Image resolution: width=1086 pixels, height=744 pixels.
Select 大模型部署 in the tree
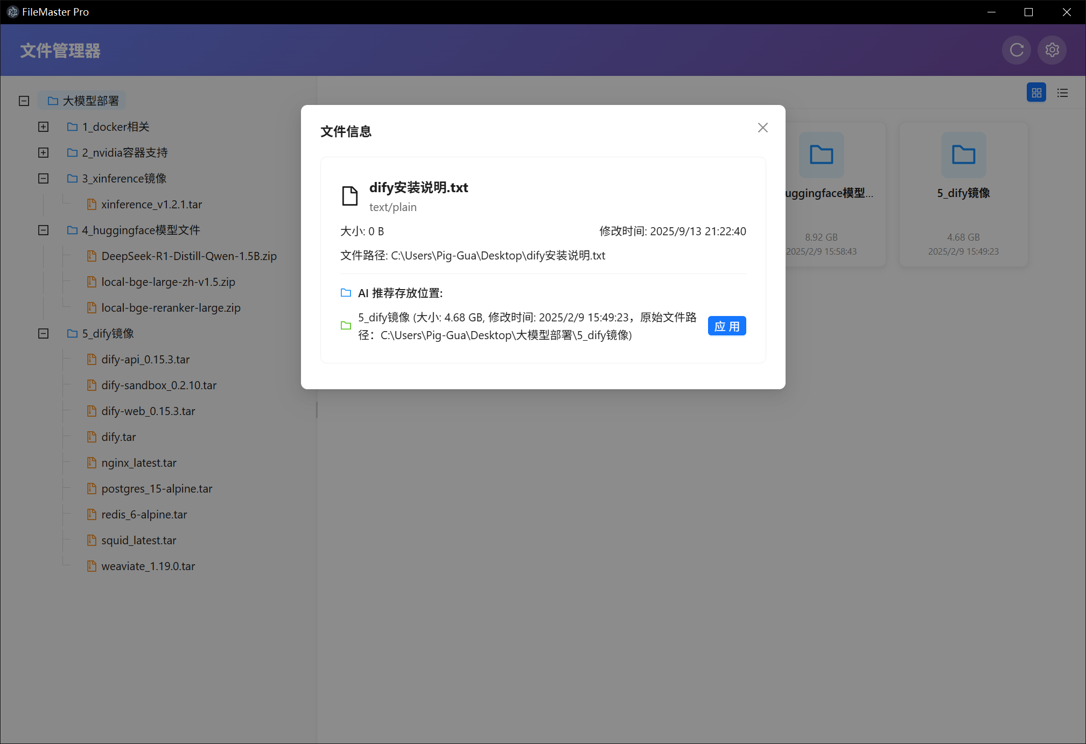point(82,101)
